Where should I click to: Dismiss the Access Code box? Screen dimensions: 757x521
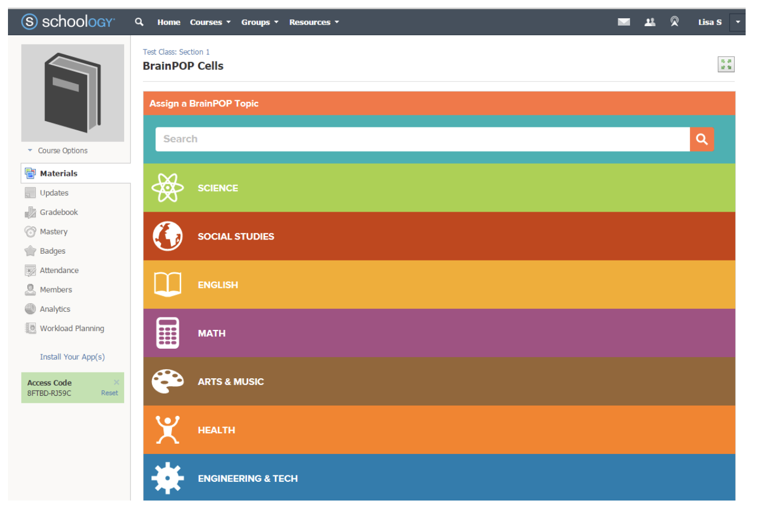pos(117,382)
